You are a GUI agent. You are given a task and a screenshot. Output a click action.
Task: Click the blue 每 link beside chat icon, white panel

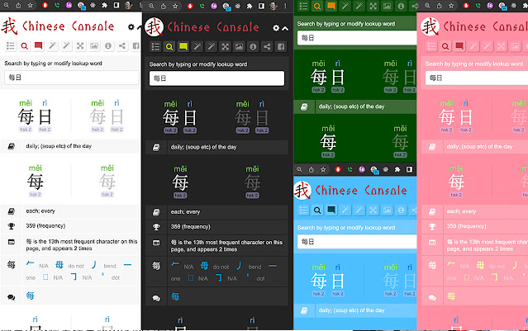(x=30, y=296)
